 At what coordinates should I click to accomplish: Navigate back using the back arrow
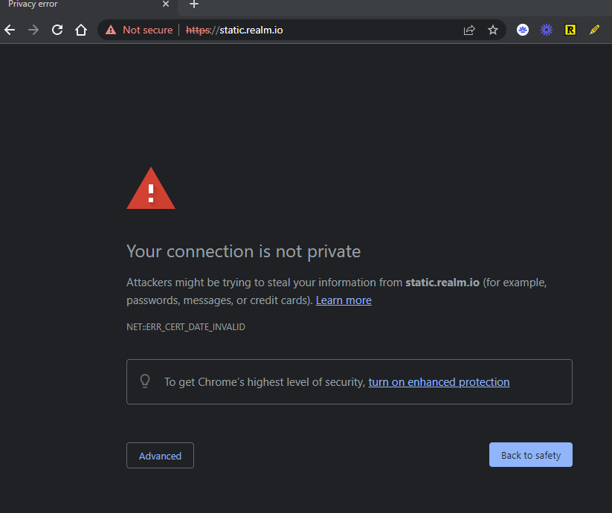[9, 30]
